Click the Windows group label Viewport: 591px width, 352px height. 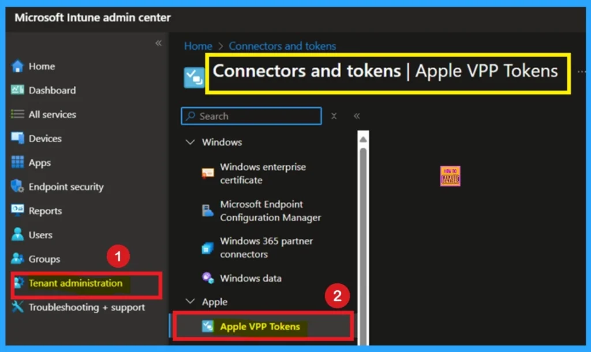(x=222, y=142)
